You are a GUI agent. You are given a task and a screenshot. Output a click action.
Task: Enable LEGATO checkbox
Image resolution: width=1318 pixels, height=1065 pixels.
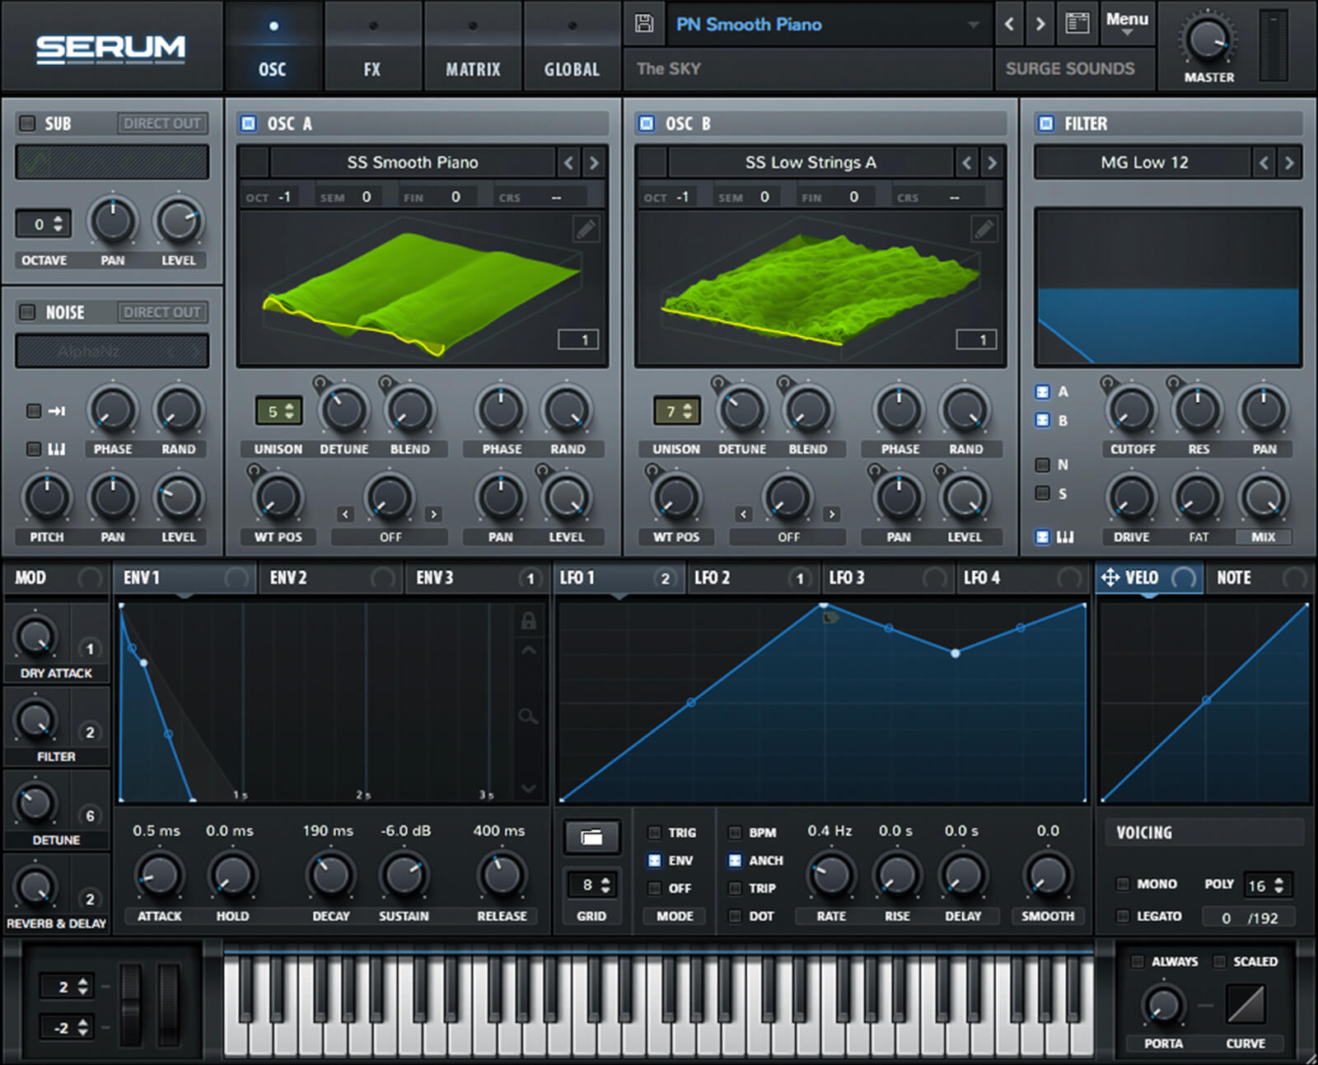coord(1122,916)
